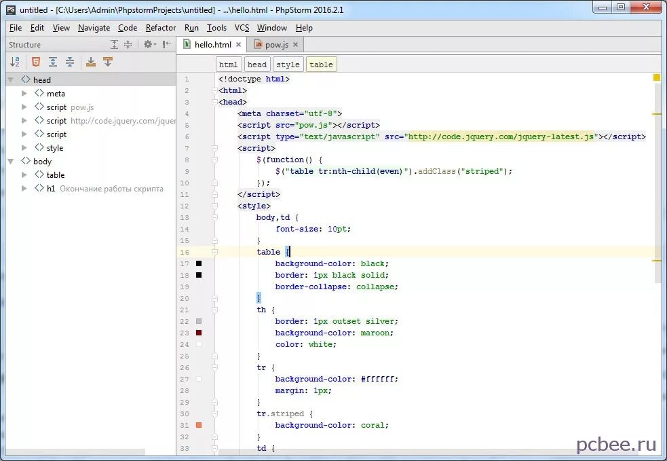Fold the script block on line 7
The image size is (667, 461).
[214, 148]
